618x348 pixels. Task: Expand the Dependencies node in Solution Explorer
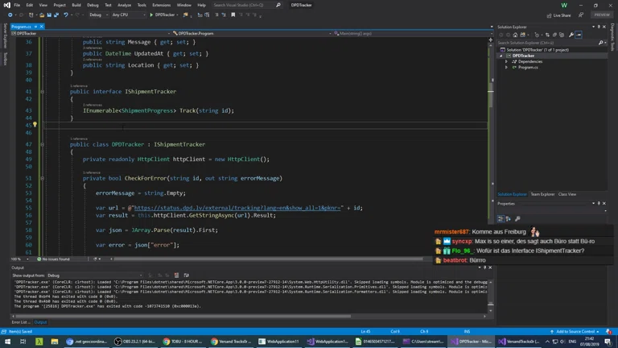(x=507, y=61)
